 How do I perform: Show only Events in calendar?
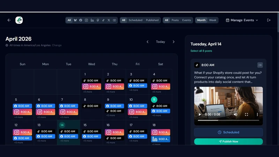(x=187, y=20)
